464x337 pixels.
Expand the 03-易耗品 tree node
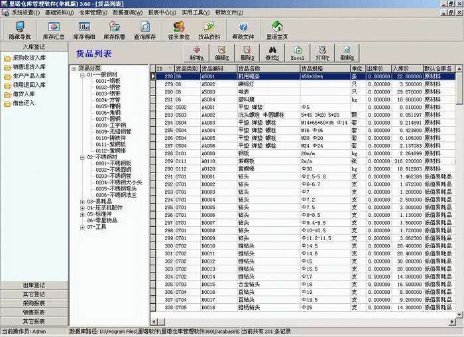82,202
